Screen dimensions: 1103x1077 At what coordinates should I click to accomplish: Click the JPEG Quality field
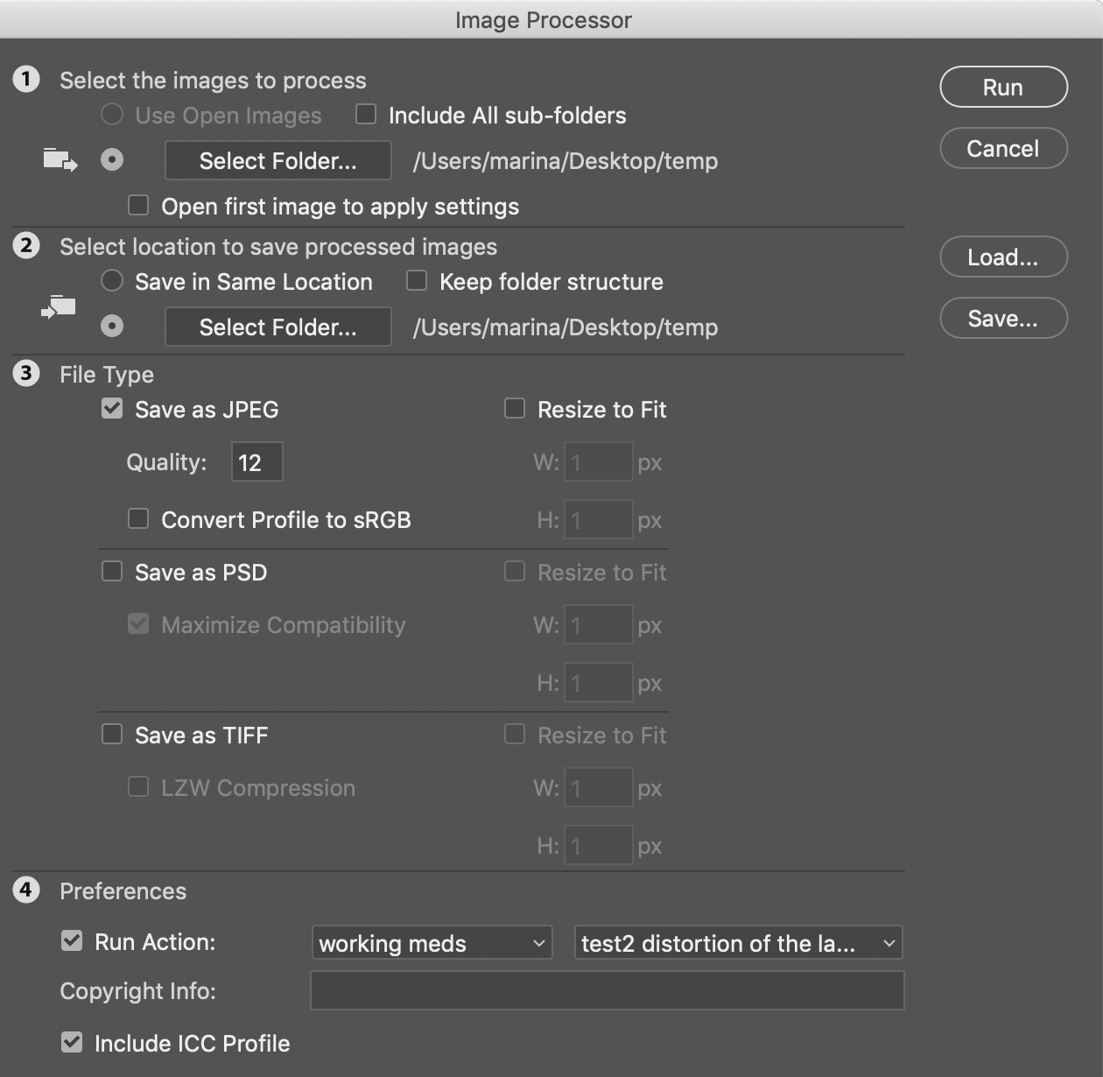pyautogui.click(x=256, y=461)
